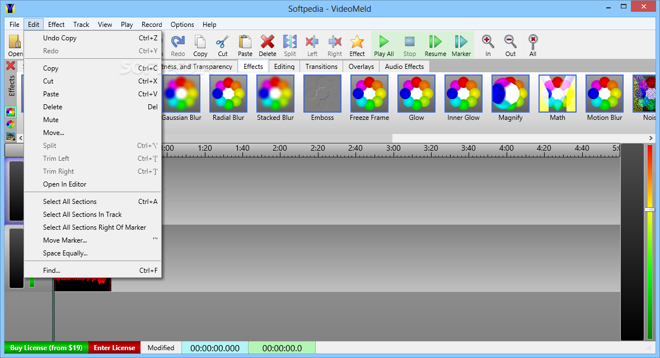Viewport: 660px width, 358px height.
Task: Select the Magnify effect
Action: (511, 99)
